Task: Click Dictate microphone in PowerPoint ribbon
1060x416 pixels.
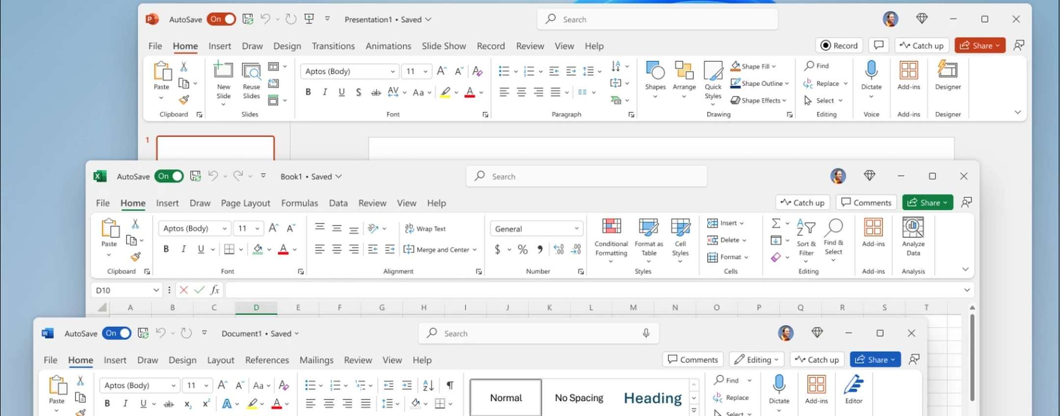Action: (x=871, y=70)
